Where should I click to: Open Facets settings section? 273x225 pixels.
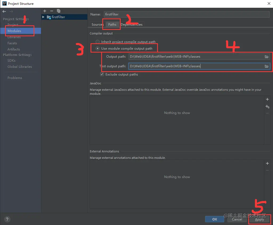(x=12, y=43)
